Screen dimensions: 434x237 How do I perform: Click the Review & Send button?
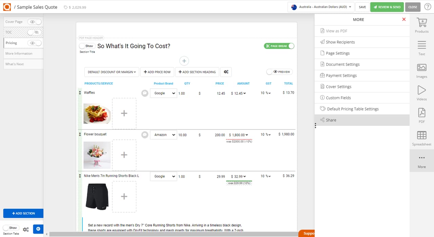[387, 6]
